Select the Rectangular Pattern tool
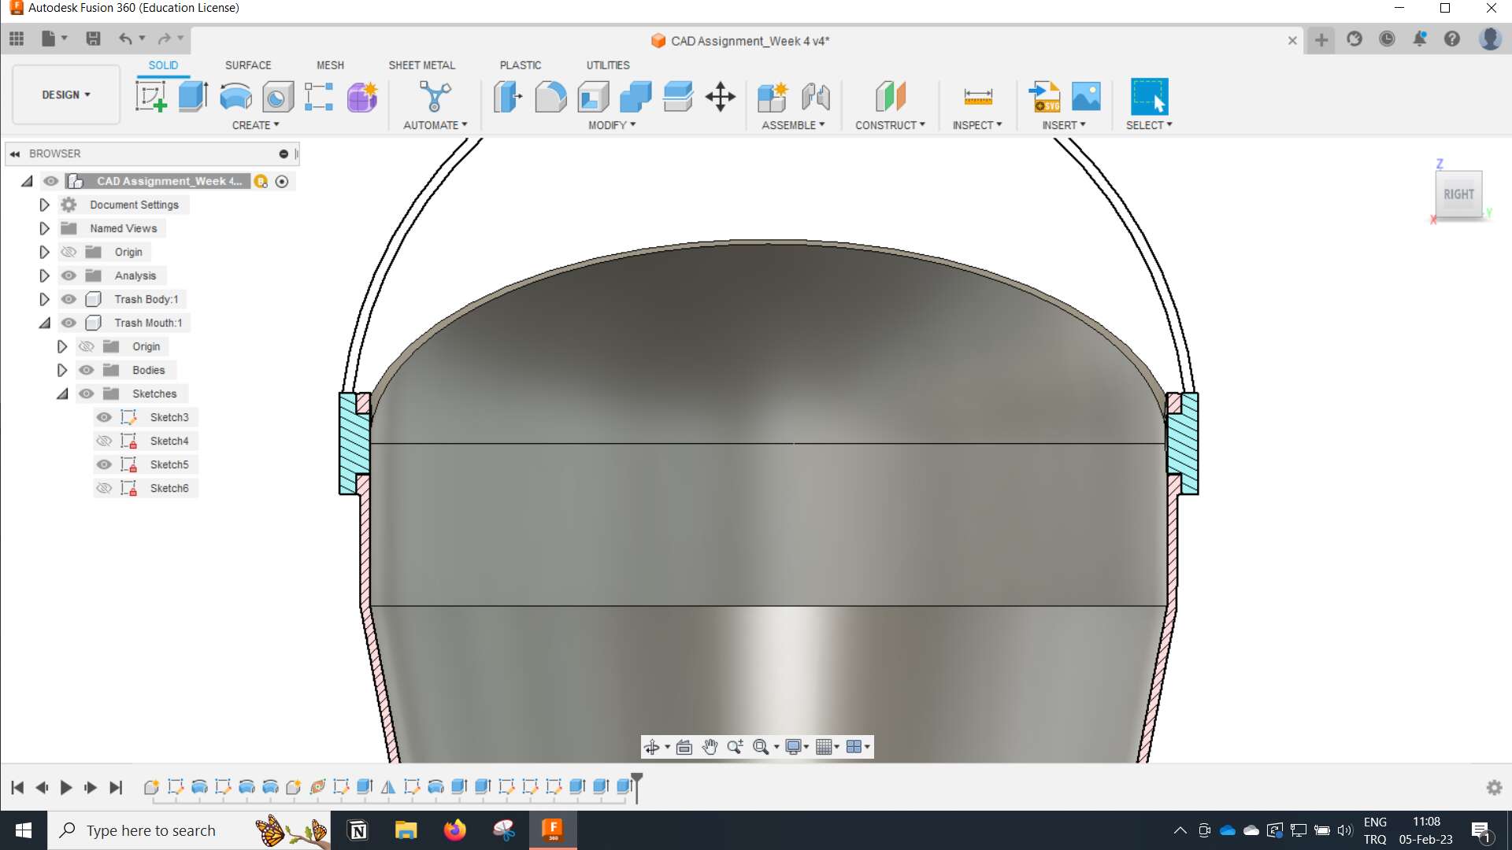This screenshot has width=1512, height=850. 319,97
